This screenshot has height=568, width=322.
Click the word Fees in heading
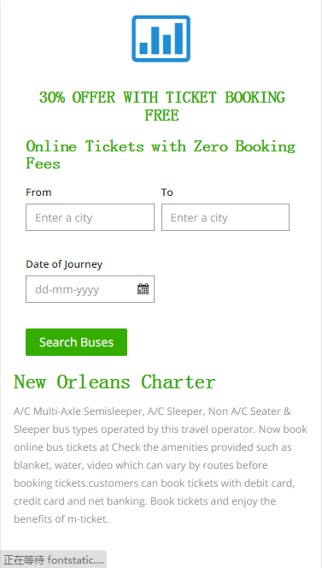pyautogui.click(x=43, y=163)
